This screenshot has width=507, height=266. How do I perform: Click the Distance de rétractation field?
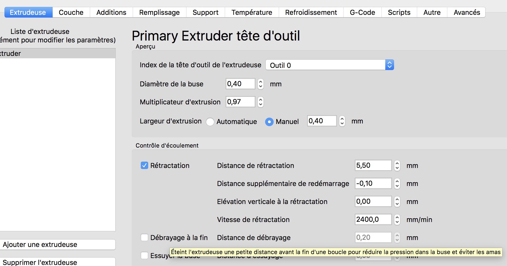[373, 166]
